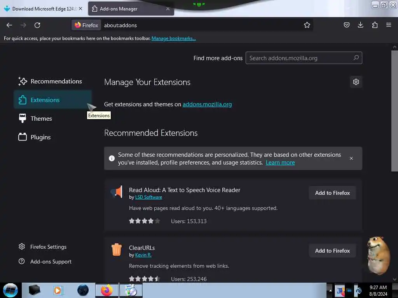Image resolution: width=398 pixels, height=298 pixels.
Task: Click the ClearURLs extension title
Action: [141, 248]
